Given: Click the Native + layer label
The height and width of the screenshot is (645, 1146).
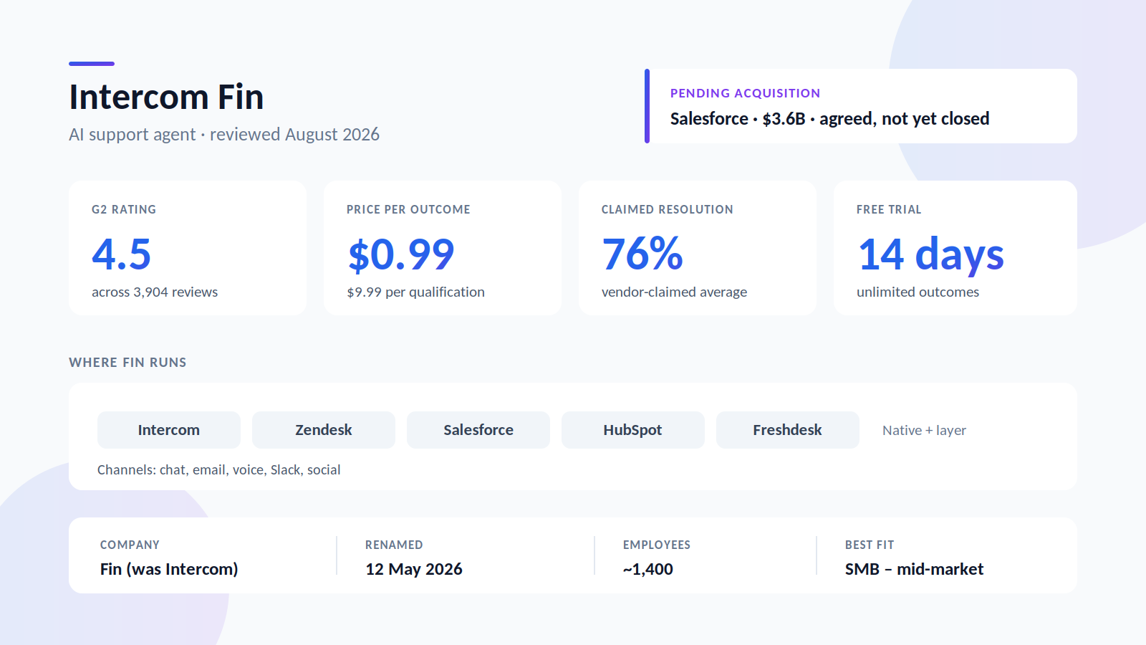Looking at the screenshot, I should 924,430.
